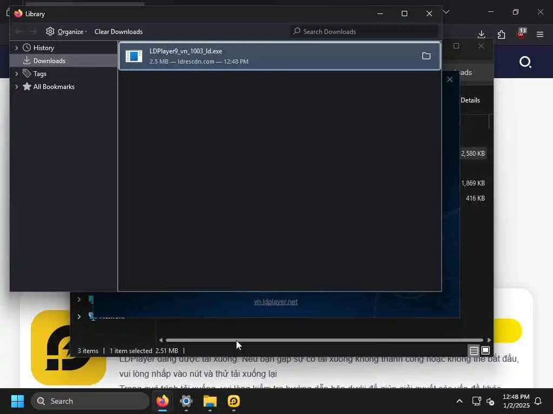This screenshot has width=553, height=414.
Task: Open clock showing 12:48 PM
Action: pos(516,401)
